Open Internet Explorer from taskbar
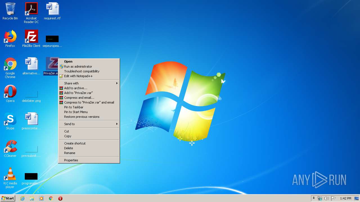This screenshot has height=202, width=360. point(22,198)
